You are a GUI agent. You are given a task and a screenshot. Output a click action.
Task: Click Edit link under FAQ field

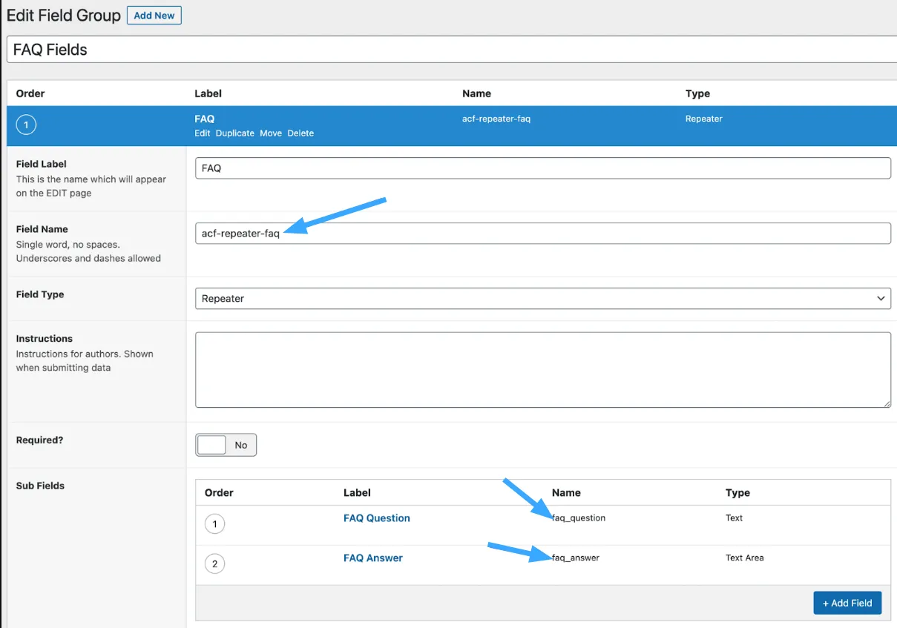202,133
